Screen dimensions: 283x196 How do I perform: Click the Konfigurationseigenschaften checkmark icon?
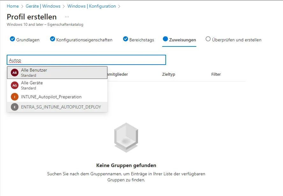coord(53,39)
